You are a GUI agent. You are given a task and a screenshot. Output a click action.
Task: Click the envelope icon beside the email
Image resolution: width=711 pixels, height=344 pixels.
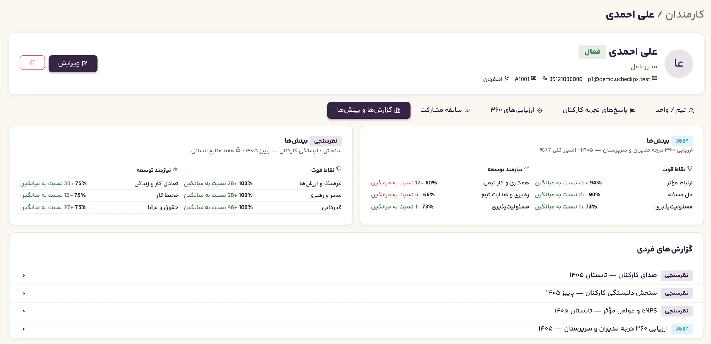(654, 78)
